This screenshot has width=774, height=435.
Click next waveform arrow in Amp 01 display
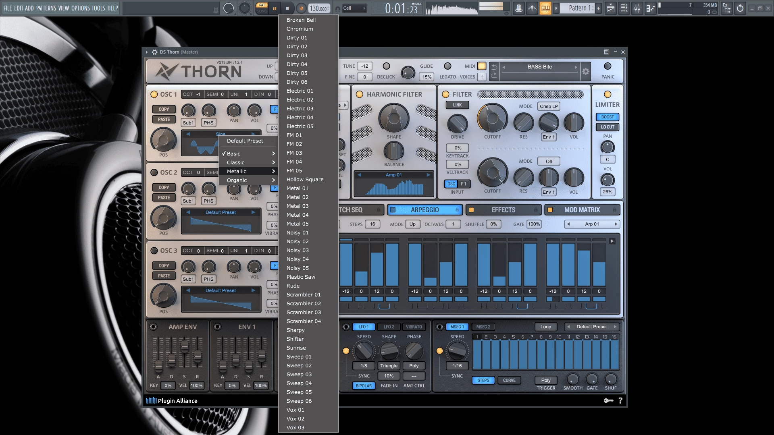coord(429,175)
